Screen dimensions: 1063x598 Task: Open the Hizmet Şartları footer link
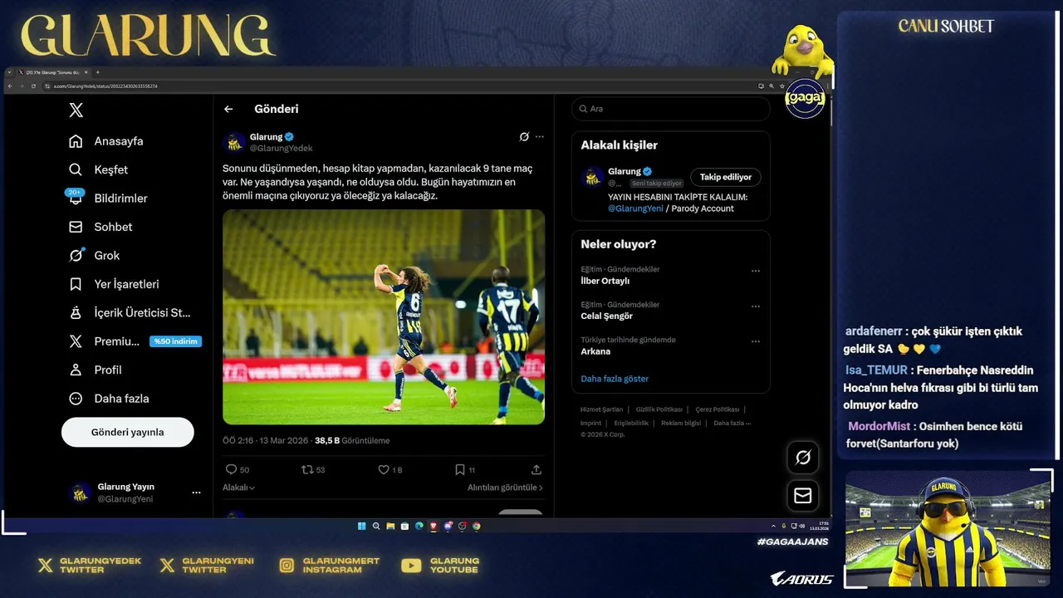click(601, 409)
